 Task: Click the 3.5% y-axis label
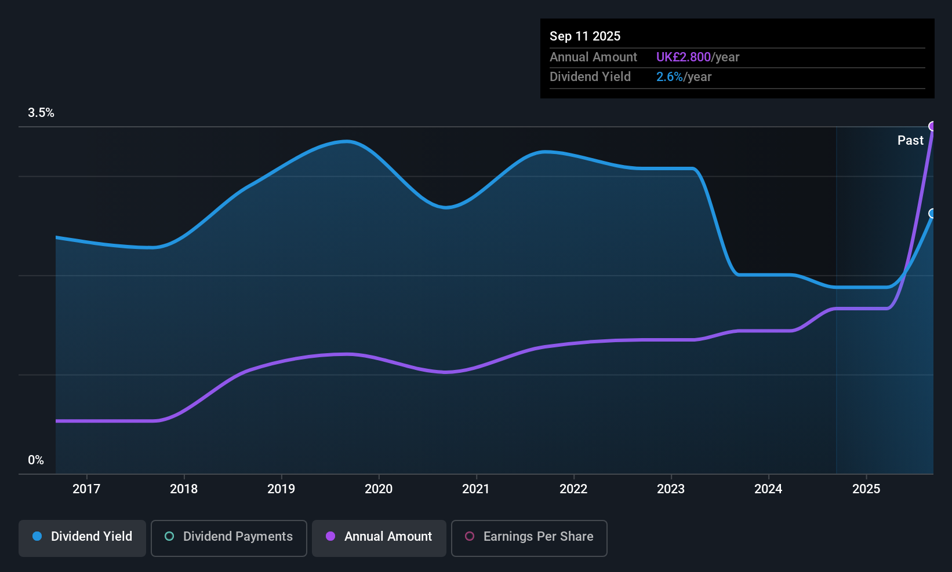point(41,113)
